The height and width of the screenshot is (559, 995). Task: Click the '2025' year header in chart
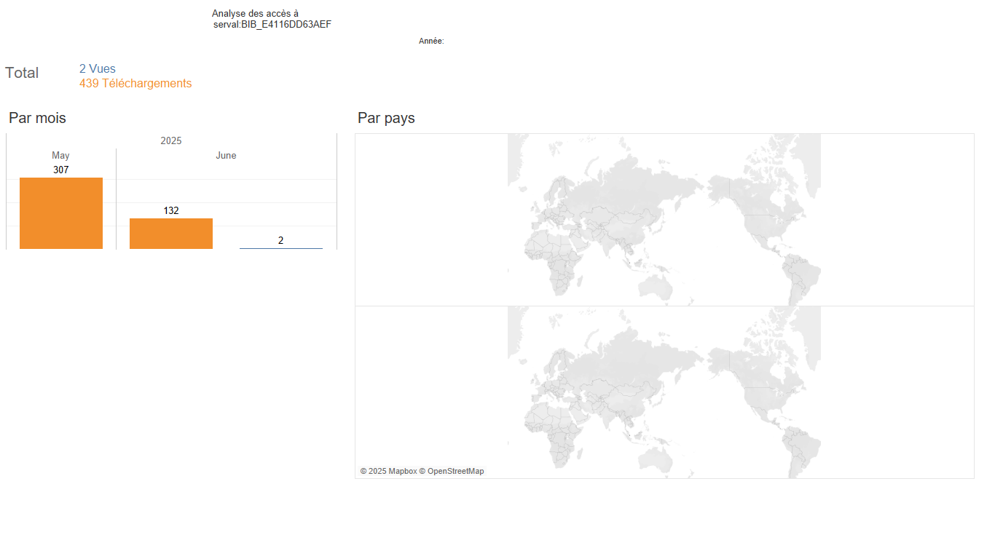[171, 140]
